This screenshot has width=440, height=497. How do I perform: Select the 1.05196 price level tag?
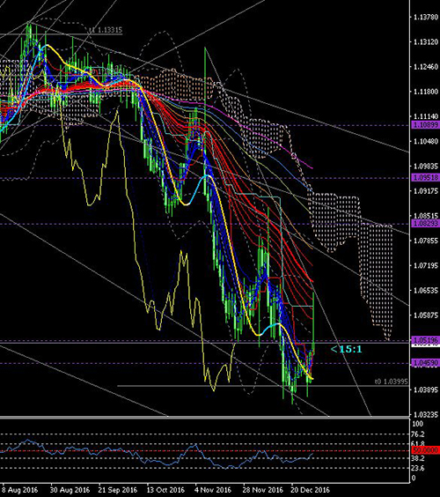425,340
